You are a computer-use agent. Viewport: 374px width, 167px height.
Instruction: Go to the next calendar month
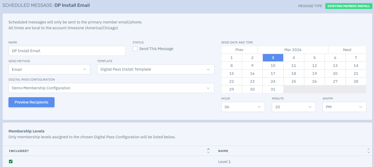tap(347, 50)
